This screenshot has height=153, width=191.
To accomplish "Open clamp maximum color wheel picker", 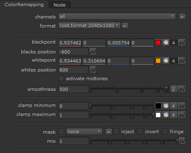I will [x=166, y=115].
